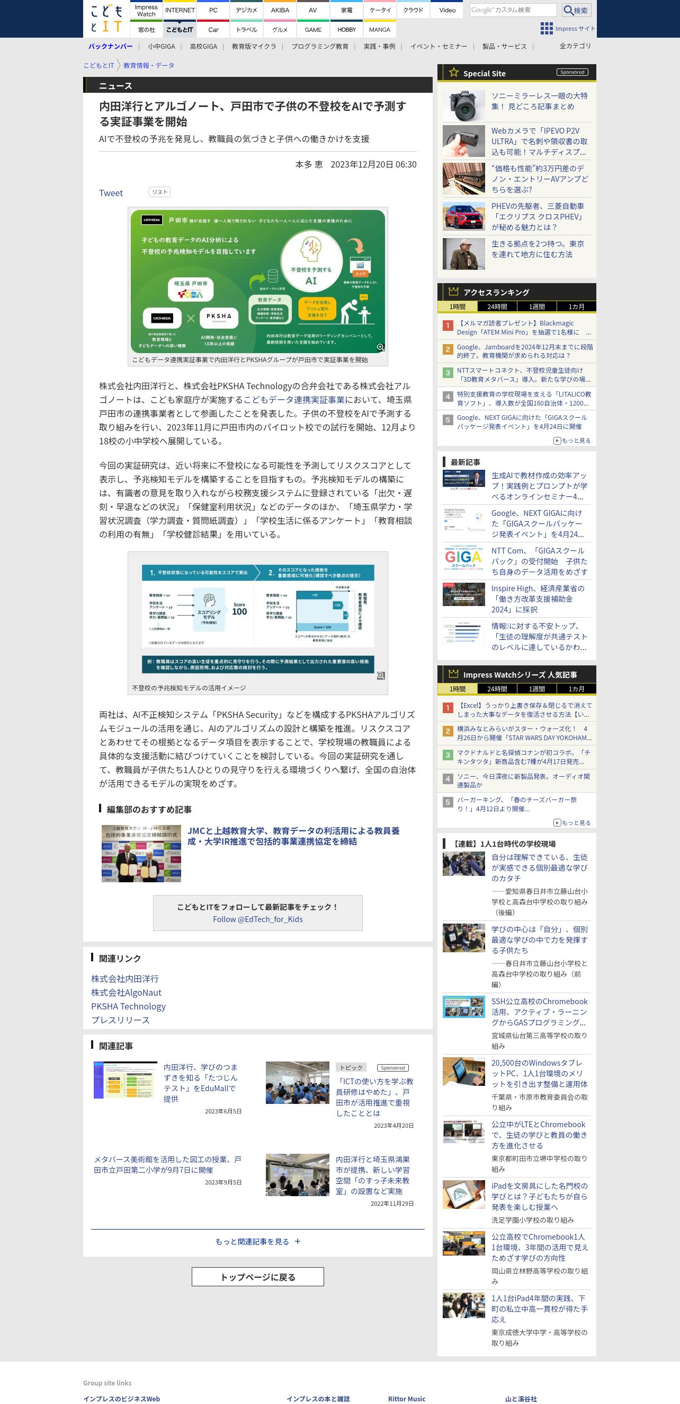The height and width of the screenshot is (1404, 680).
Task: Click the Rittor Music footer link
Action: (x=407, y=1399)
